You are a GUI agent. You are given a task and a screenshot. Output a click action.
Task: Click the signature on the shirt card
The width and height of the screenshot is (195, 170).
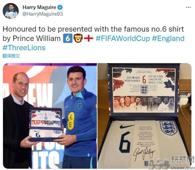(x=144, y=153)
